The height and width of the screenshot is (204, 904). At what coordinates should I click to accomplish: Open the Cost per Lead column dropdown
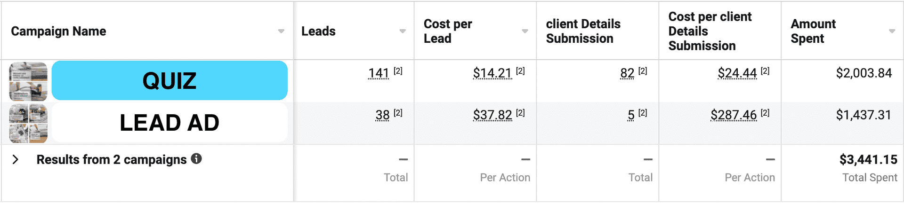click(x=525, y=31)
